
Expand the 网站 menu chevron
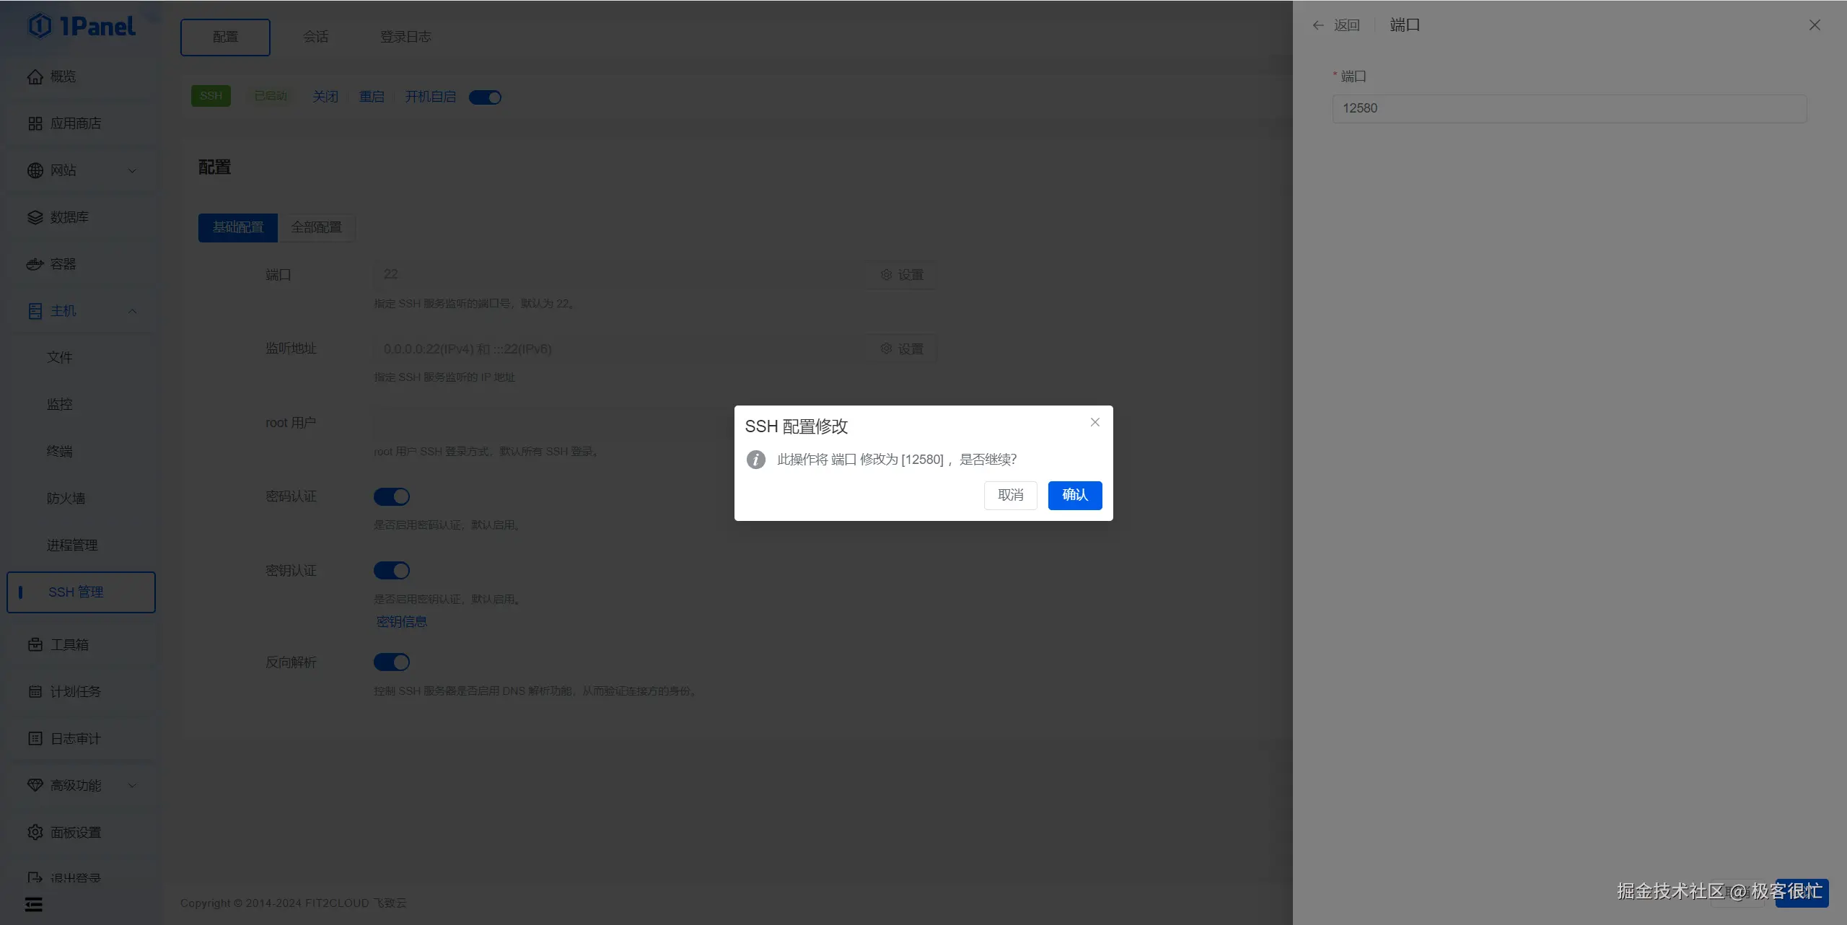pos(132,171)
